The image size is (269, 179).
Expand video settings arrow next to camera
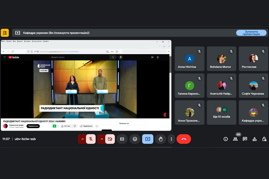point(102,139)
